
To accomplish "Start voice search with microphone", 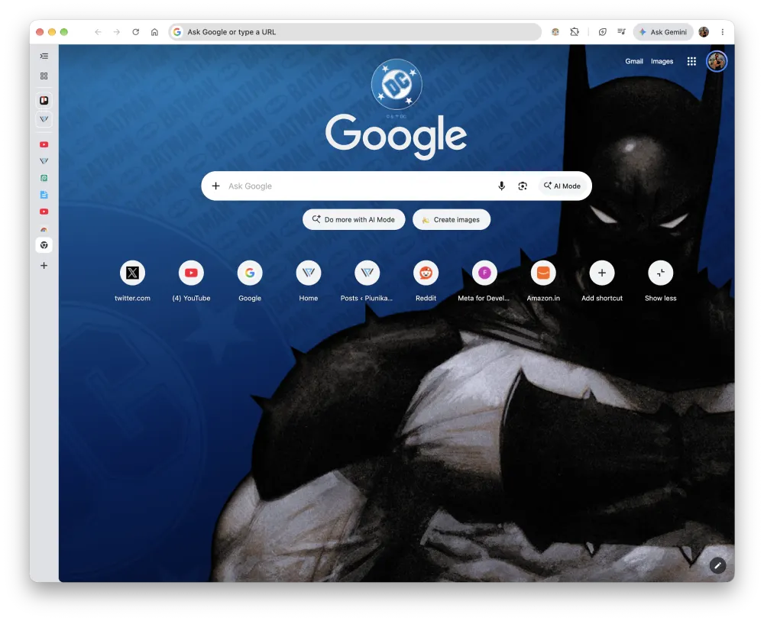I will coord(501,186).
